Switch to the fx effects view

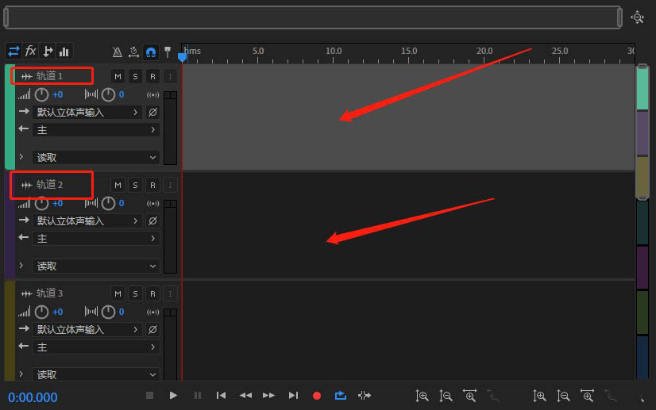coord(30,52)
